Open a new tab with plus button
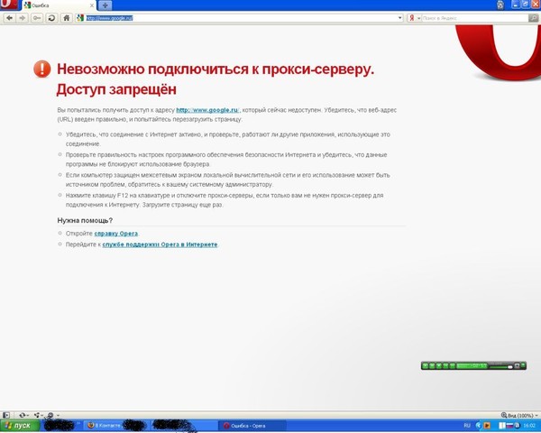The height and width of the screenshot is (433, 541). click(x=105, y=5)
